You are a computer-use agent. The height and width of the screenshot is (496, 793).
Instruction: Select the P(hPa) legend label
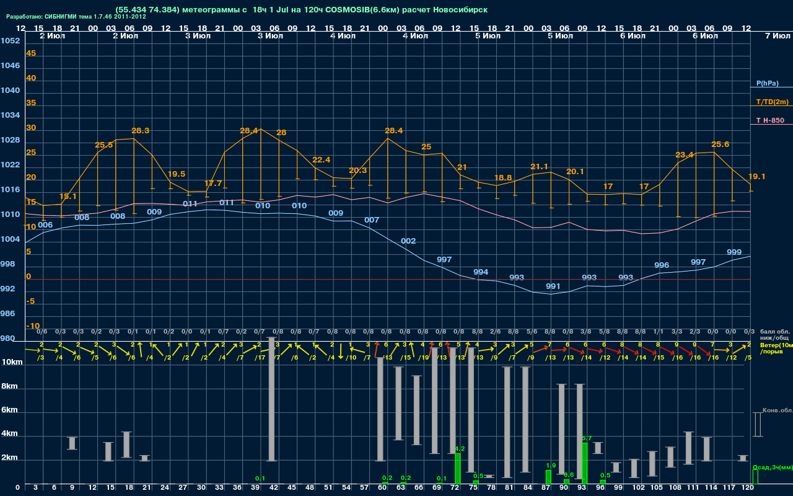point(767,83)
